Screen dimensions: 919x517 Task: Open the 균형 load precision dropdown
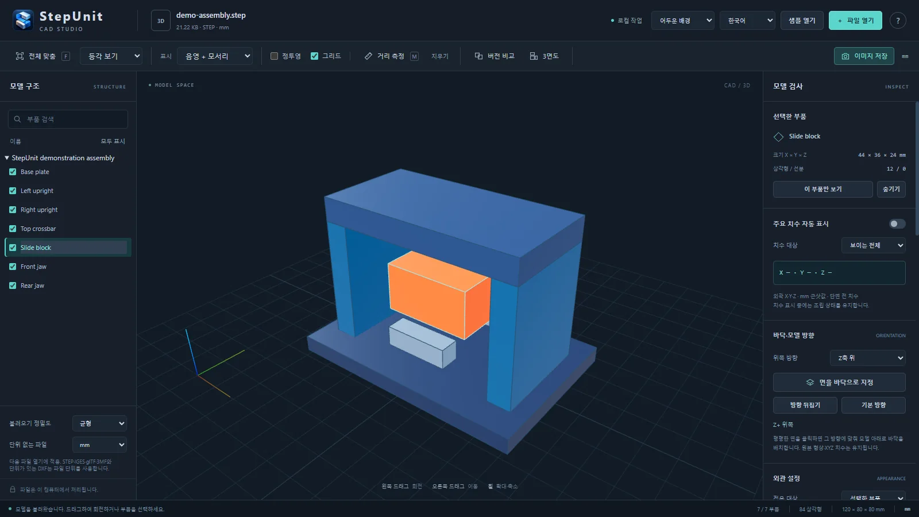[100, 423]
